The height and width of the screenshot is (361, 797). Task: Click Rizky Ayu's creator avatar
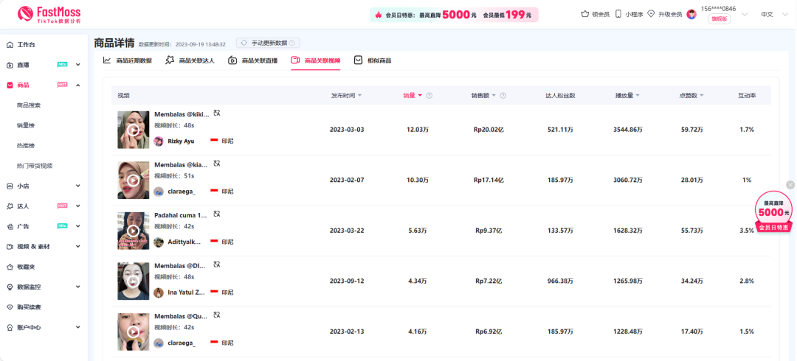pos(159,141)
